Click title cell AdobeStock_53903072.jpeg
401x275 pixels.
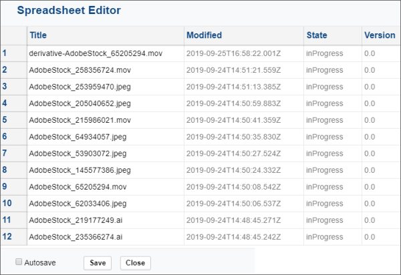click(106, 154)
